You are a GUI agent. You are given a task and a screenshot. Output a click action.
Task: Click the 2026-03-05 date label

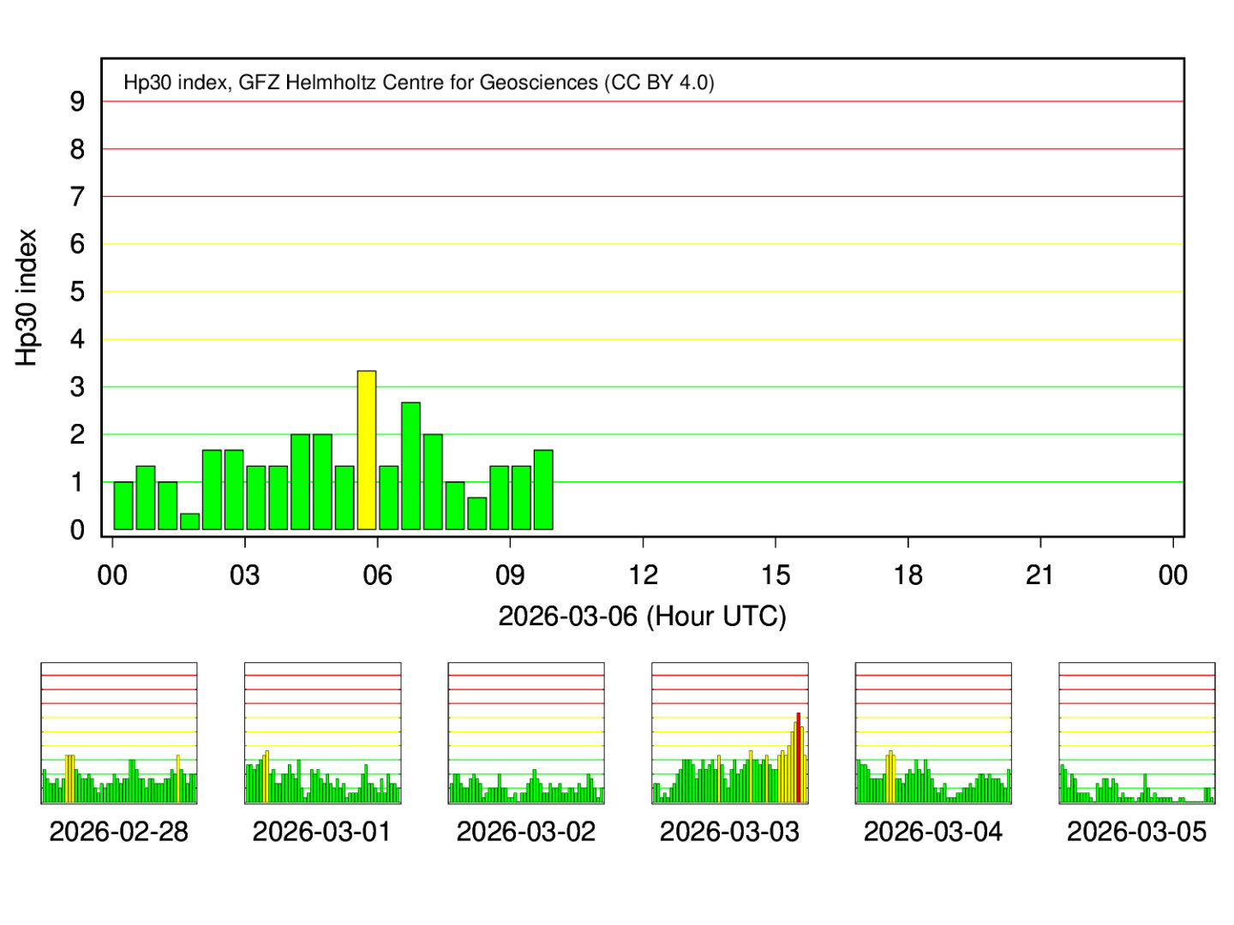1136,832
